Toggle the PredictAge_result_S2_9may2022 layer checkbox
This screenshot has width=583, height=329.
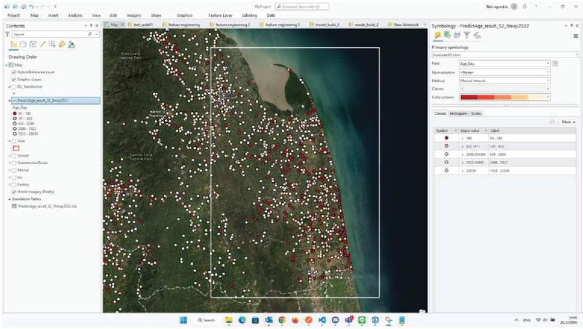[x=14, y=101]
